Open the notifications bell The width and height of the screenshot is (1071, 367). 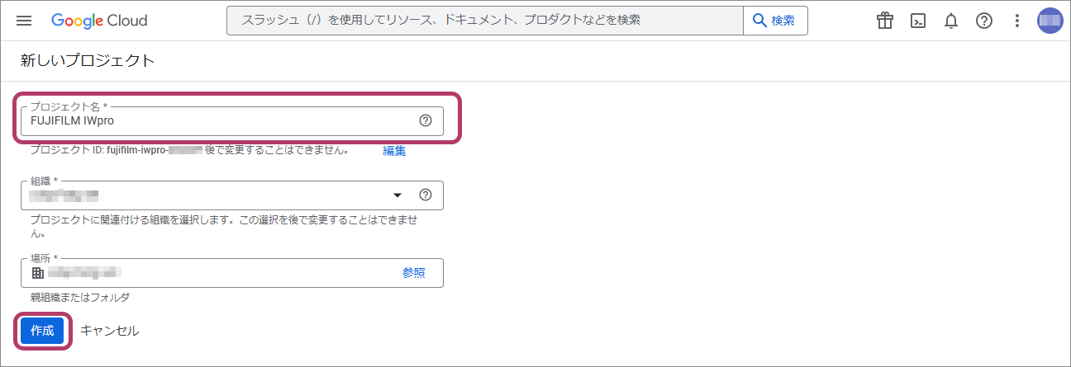point(951,21)
